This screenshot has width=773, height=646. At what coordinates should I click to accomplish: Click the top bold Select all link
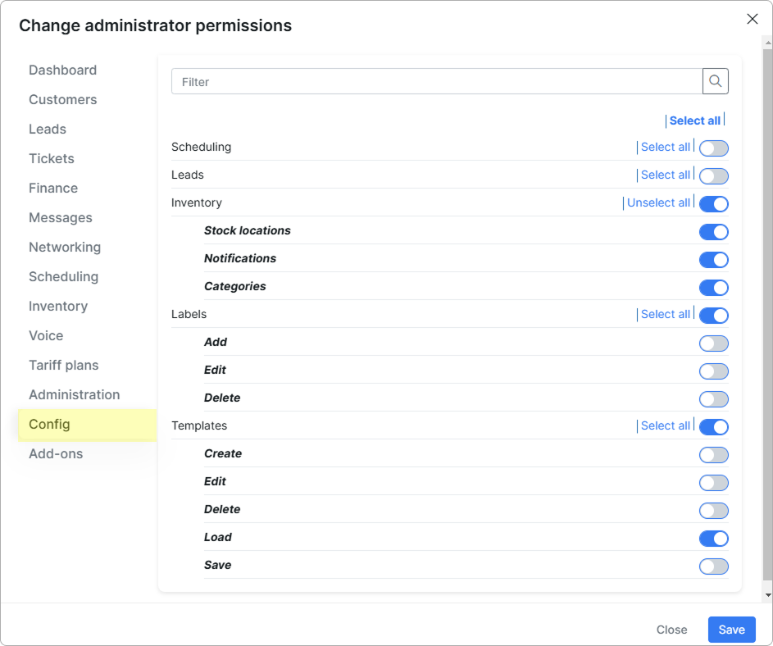694,121
